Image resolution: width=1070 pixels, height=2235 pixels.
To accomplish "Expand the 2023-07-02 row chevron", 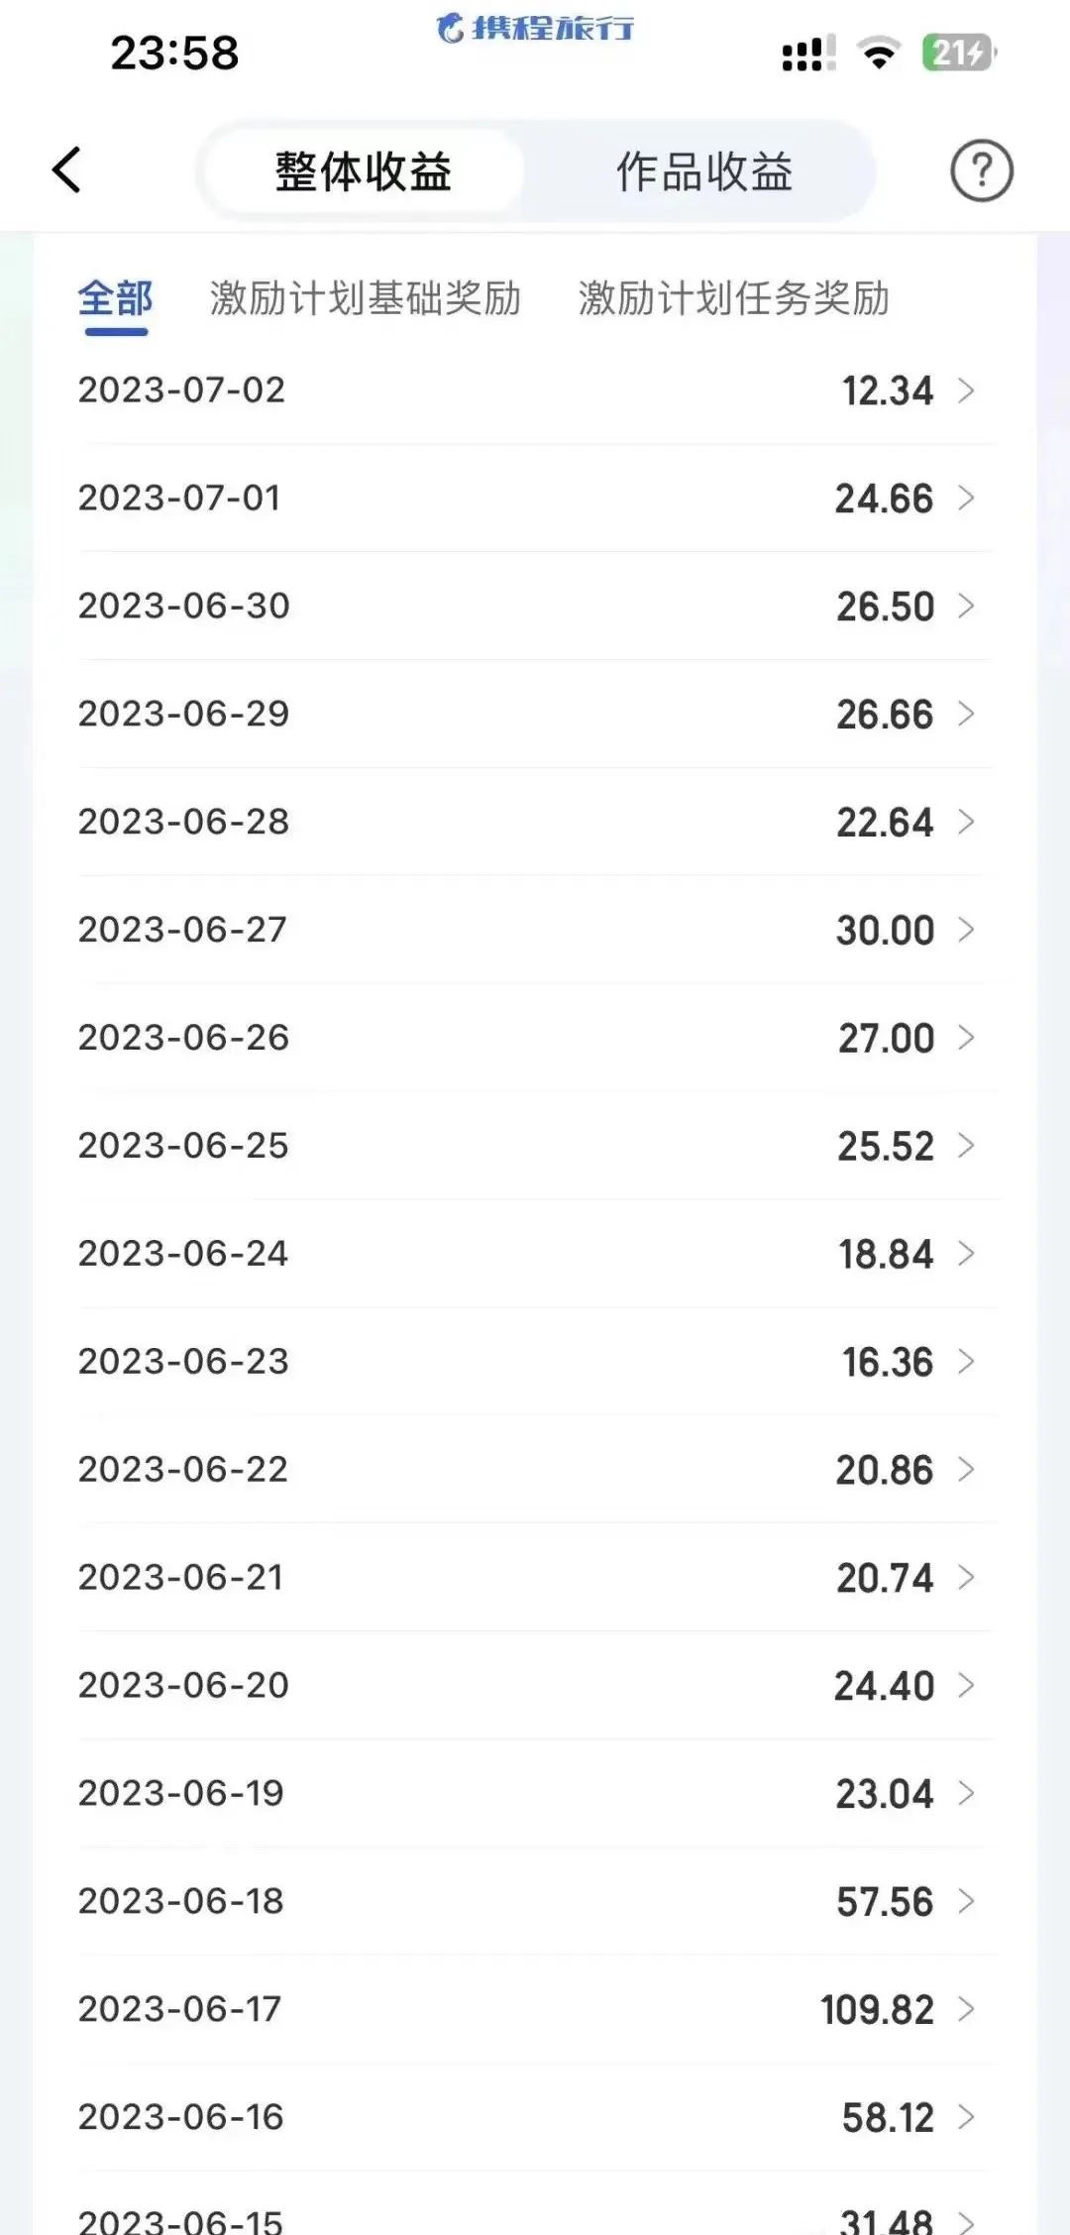I will click(x=967, y=391).
